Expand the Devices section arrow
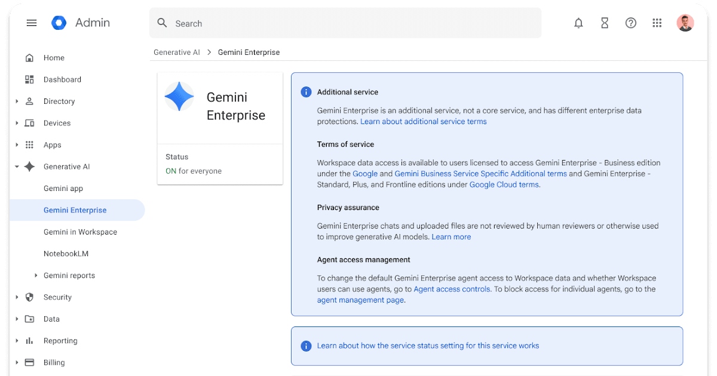The height and width of the screenshot is (376, 717). coord(17,124)
